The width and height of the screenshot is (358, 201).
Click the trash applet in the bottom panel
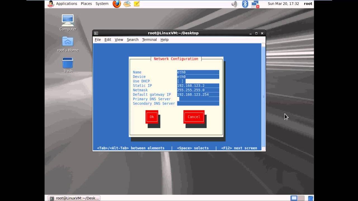[x=311, y=198]
